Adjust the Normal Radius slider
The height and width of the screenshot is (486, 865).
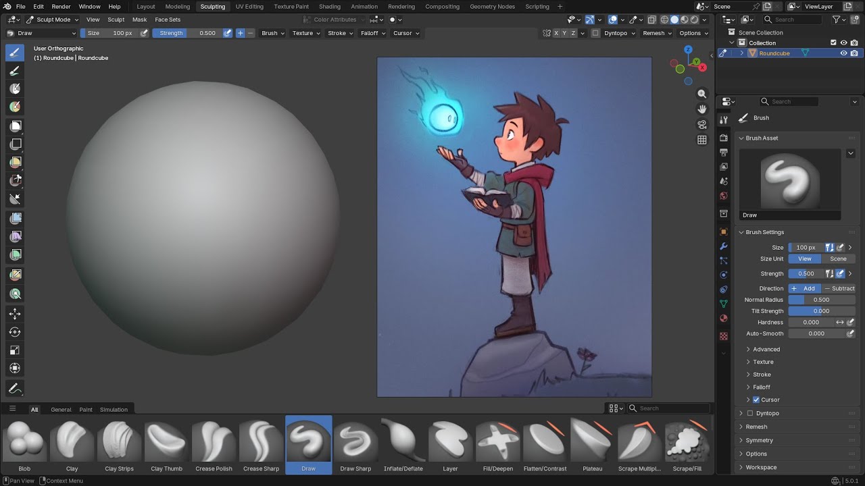[x=822, y=300]
